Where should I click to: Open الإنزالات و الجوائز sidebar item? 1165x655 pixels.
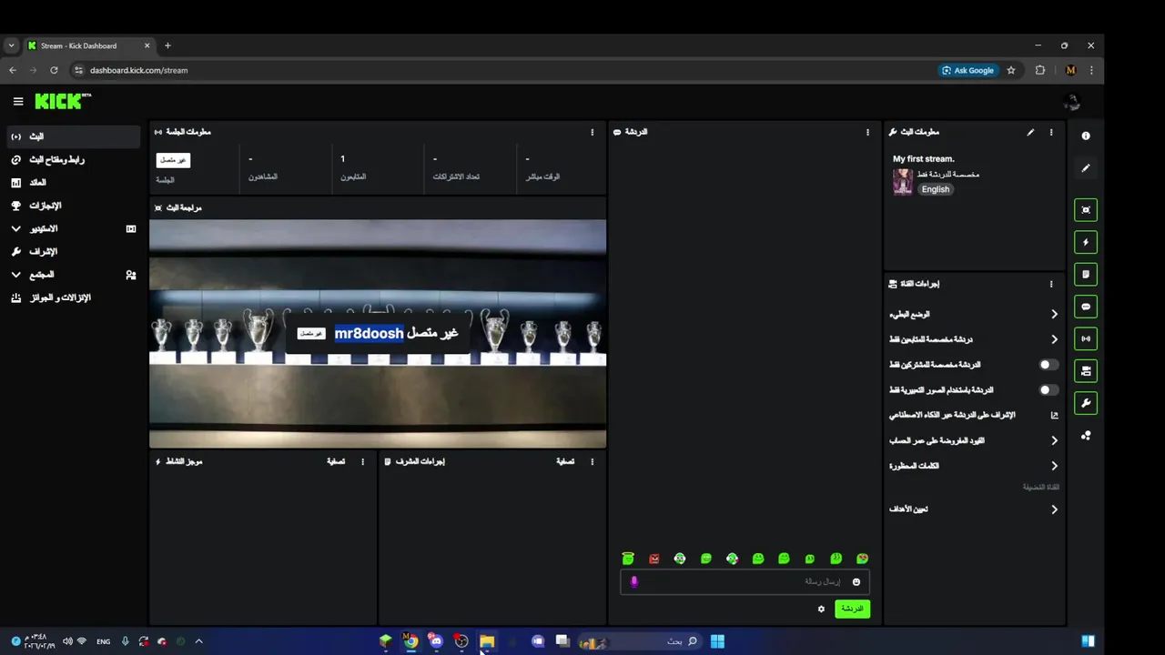[x=73, y=297]
